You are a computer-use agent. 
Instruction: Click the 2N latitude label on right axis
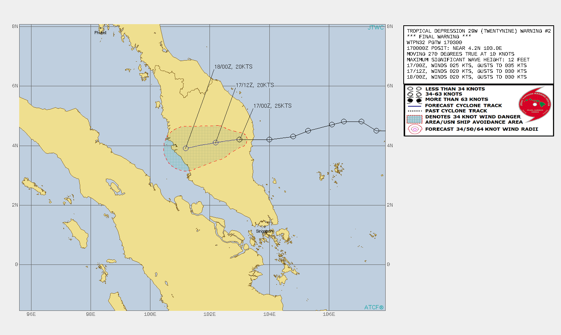[390, 205]
